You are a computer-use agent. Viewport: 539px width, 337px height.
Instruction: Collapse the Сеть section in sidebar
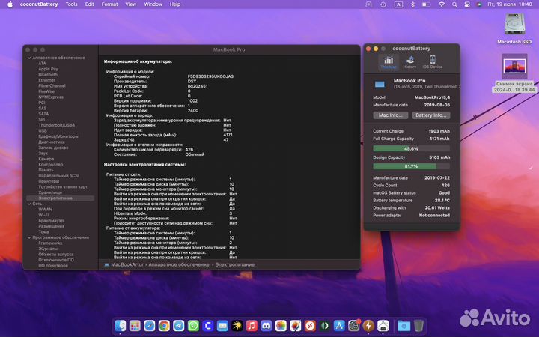coord(29,204)
